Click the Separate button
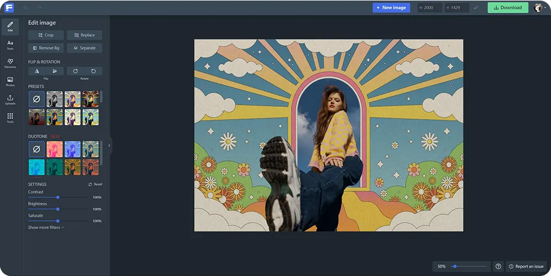This screenshot has height=276, width=551. (x=85, y=48)
